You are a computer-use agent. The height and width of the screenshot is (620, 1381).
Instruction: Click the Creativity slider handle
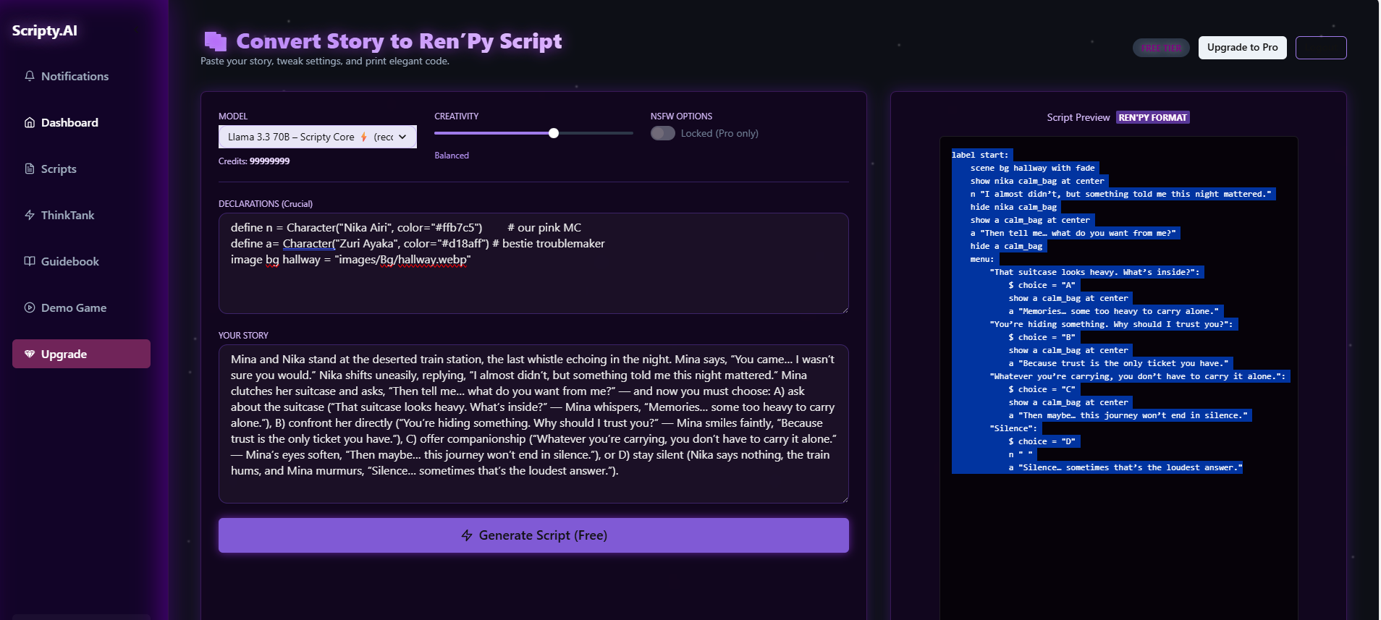[x=554, y=133]
